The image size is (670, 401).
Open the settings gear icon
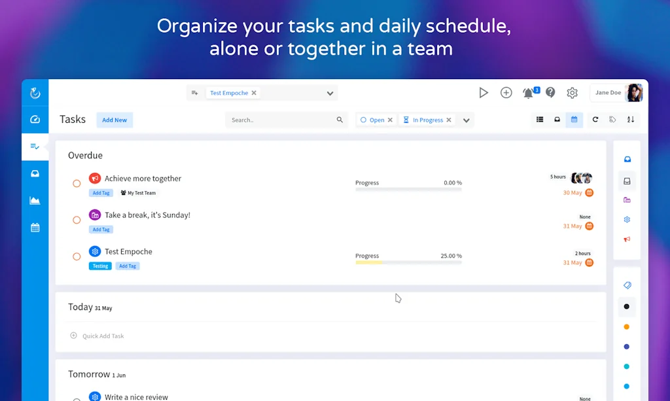coord(572,93)
